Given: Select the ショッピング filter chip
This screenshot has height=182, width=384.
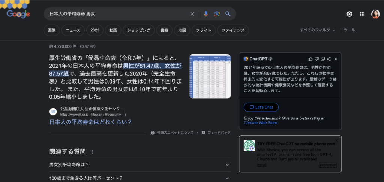Looking at the screenshot, I should pos(139,30).
